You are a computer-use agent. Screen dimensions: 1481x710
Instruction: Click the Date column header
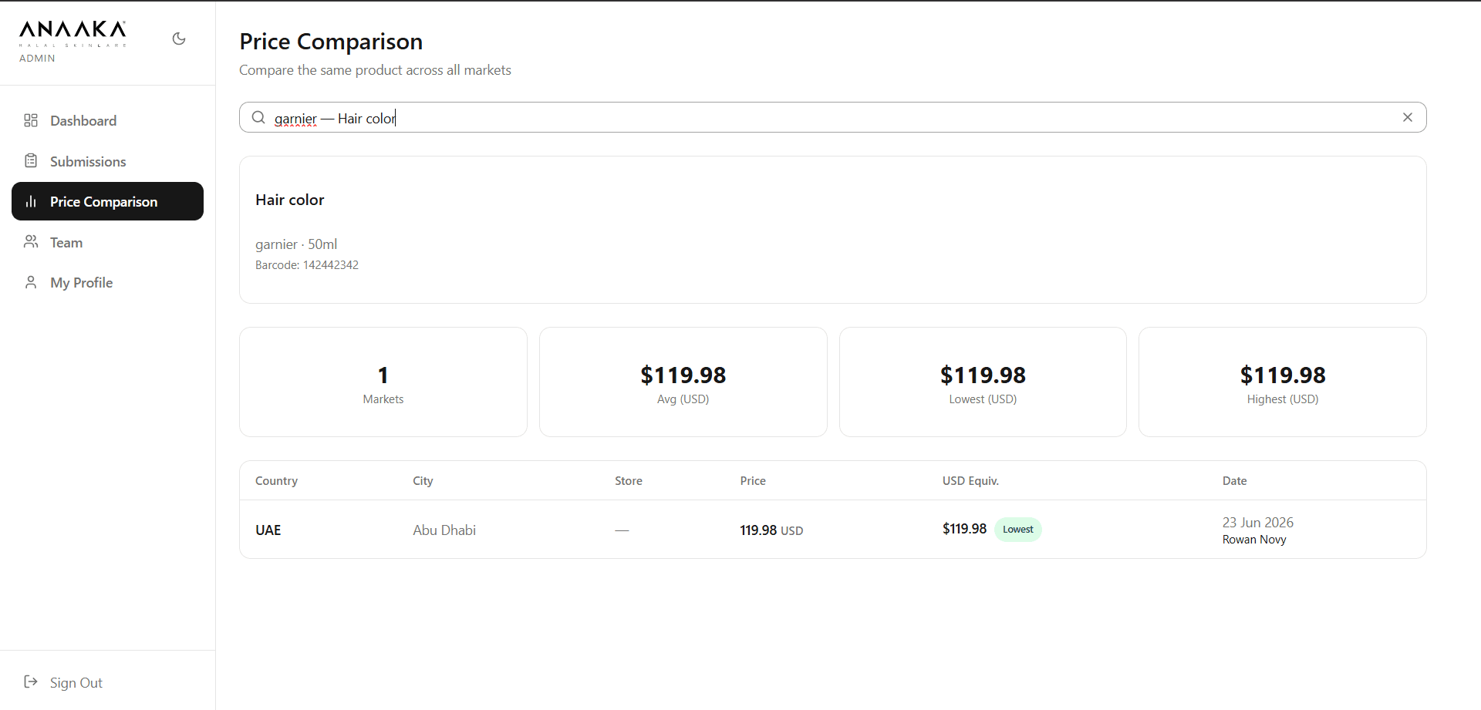click(x=1234, y=480)
